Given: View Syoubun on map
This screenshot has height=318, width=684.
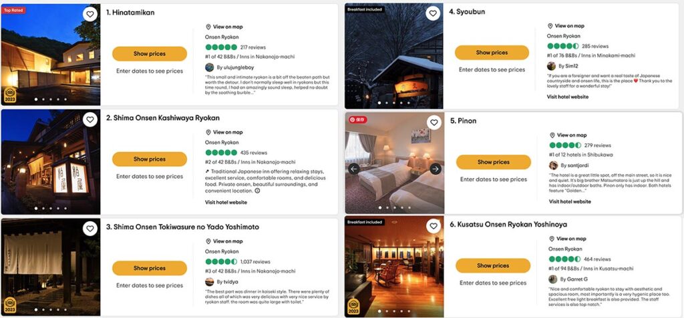Looking at the screenshot, I should click(566, 26).
